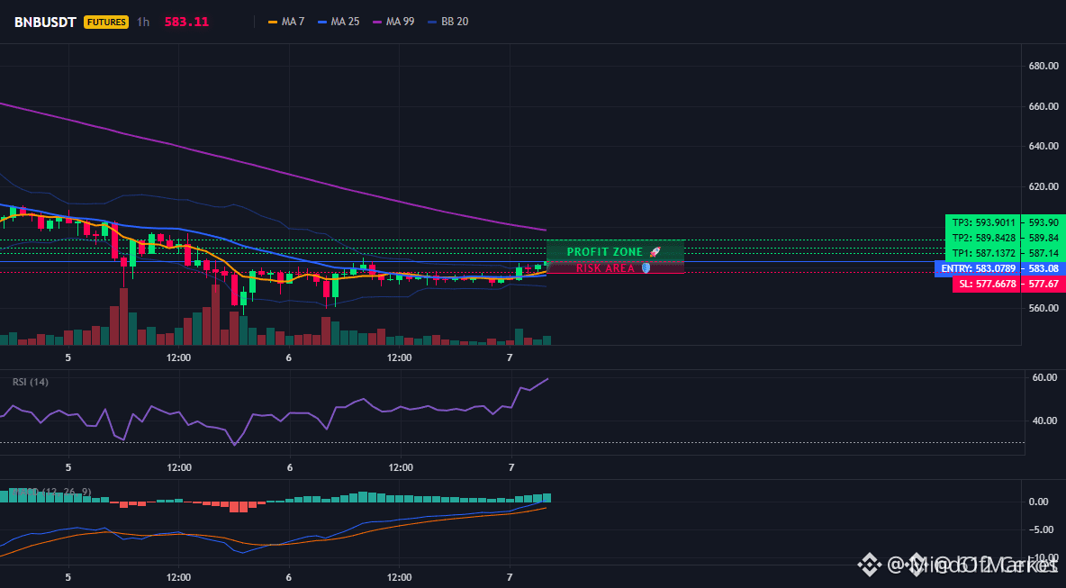Click the BNBUSDT symbol name
Screen dimensions: 1066x588
[45, 22]
